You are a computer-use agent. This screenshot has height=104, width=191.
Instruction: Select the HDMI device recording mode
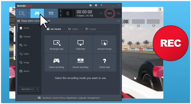pyautogui.click(x=51, y=13)
